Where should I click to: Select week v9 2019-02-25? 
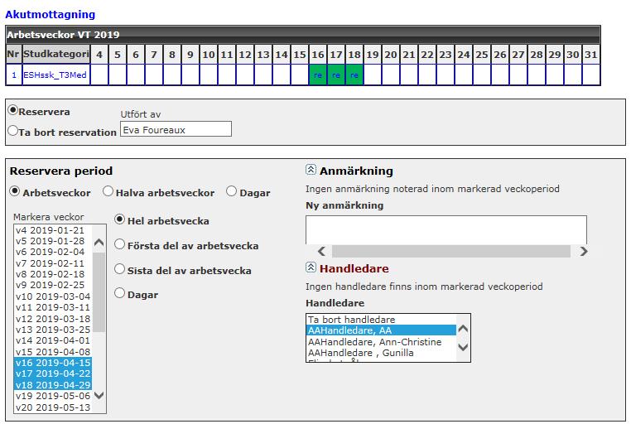53,285
